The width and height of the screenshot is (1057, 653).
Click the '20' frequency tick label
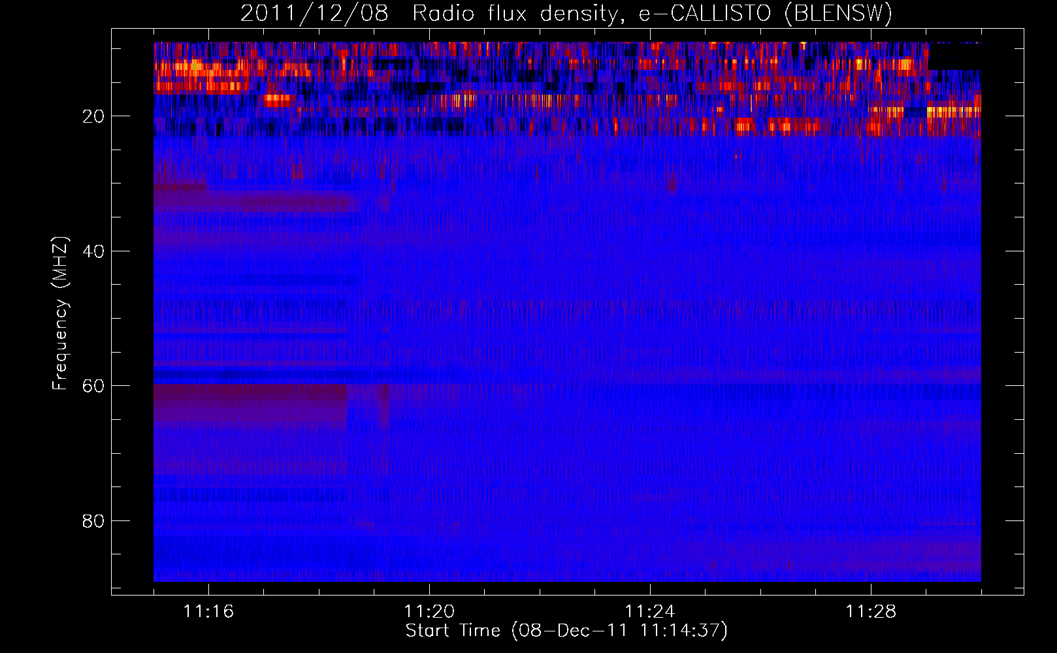[93, 116]
